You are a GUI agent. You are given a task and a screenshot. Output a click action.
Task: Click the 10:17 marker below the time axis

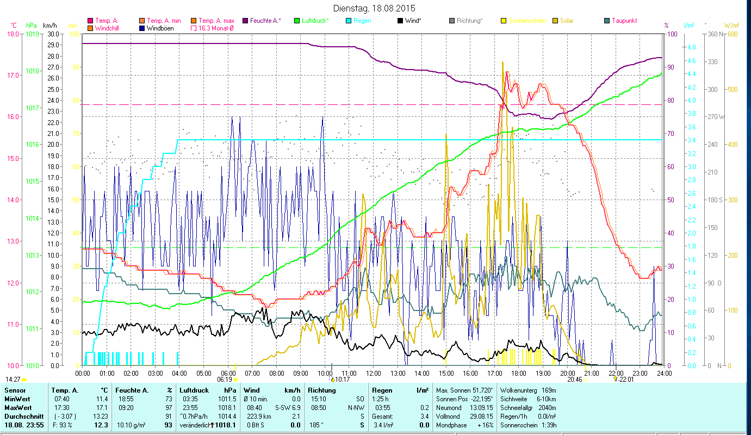tap(342, 380)
